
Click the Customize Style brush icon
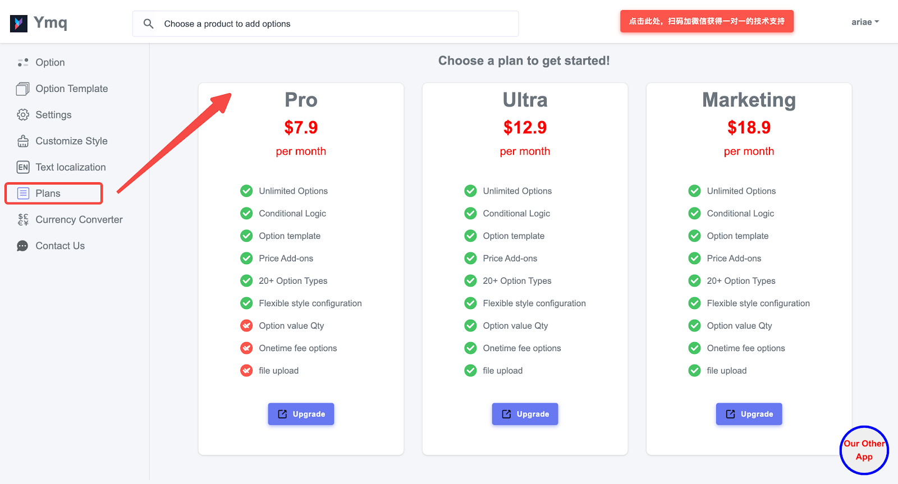pyautogui.click(x=22, y=141)
